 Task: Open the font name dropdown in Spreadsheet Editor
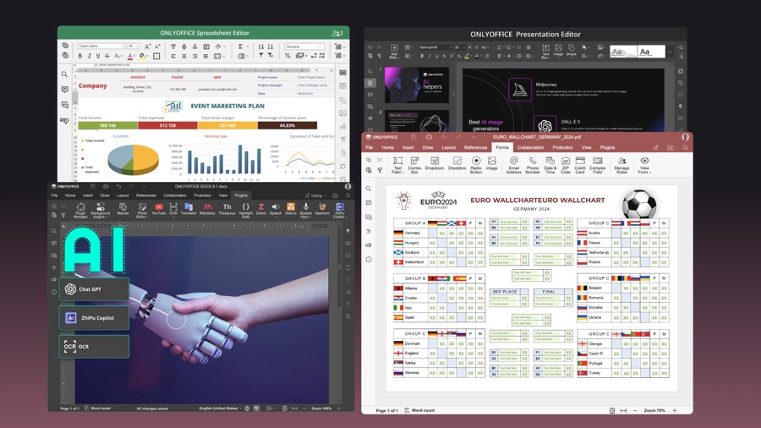[101, 47]
